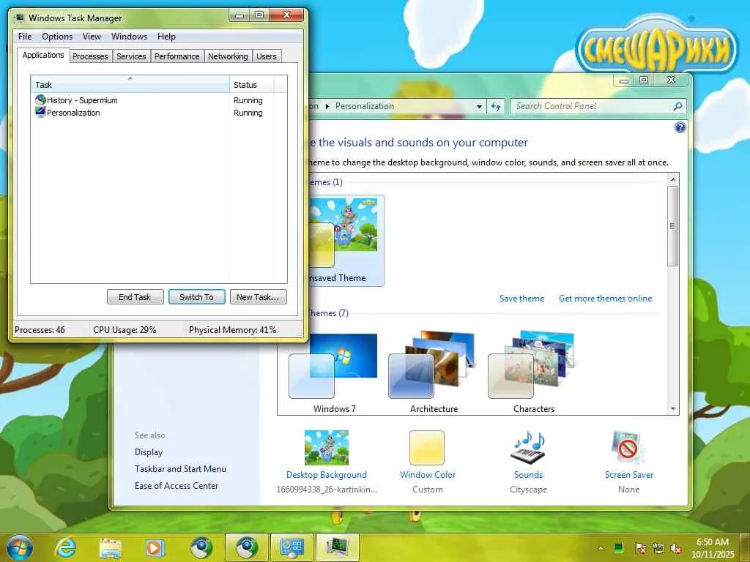Screen dimensions: 750x562
Task: Open Action Center flag tray icon
Action: (x=640, y=548)
